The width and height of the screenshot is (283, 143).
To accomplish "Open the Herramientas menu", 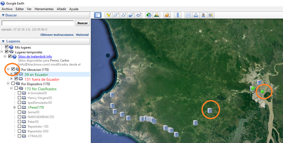I will point(44,9).
